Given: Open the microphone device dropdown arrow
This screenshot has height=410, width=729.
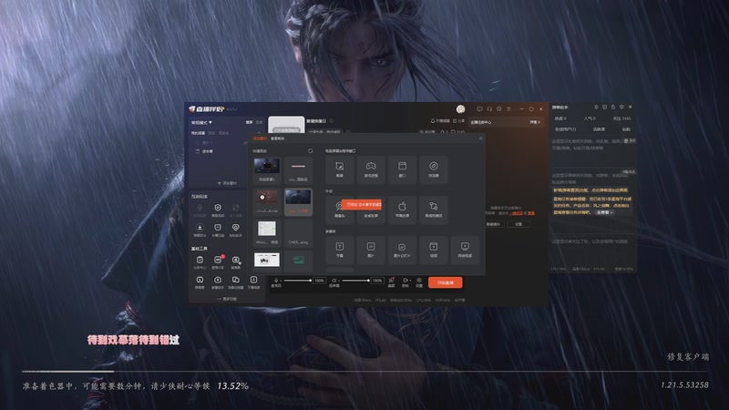Looking at the screenshot, I should point(281,281).
